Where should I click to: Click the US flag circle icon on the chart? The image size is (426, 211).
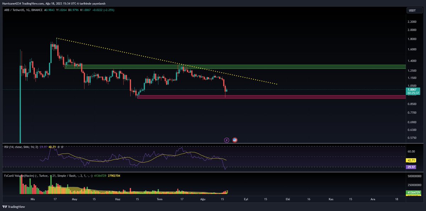point(235,140)
